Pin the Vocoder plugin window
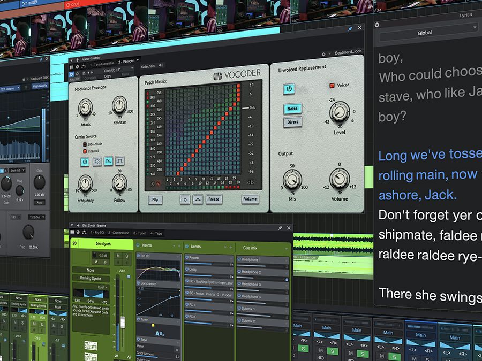Screen dimensions: 482x361 click(x=350, y=28)
